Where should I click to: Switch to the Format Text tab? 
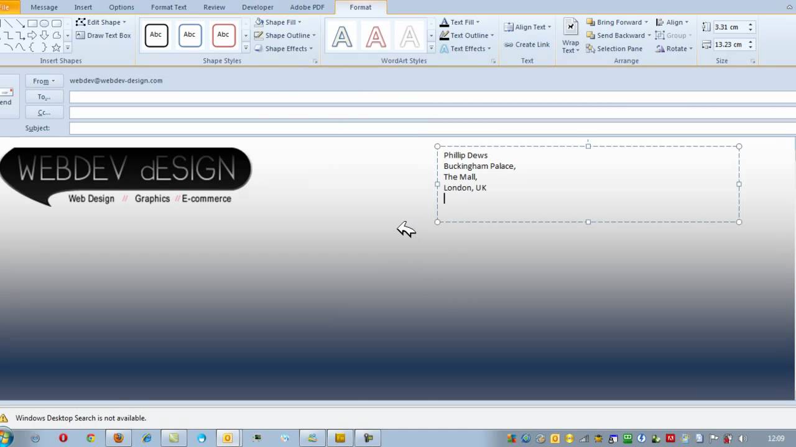click(x=169, y=7)
